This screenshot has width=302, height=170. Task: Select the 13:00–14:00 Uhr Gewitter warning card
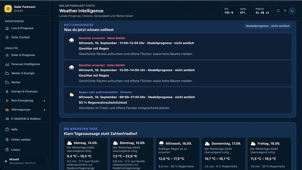(178, 73)
